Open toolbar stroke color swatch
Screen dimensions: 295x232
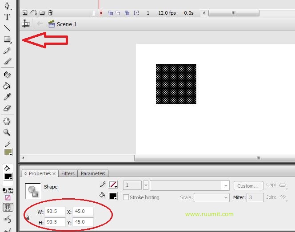(x=8, y=152)
